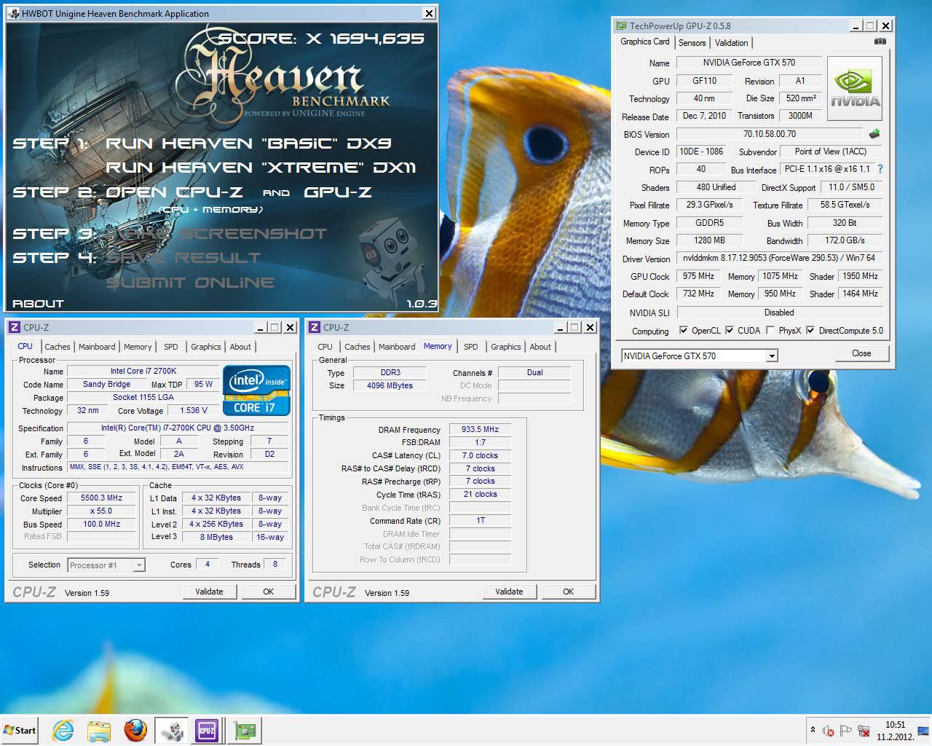The image size is (932, 746).
Task: Click GPU Clock value 975 MHz
Action: 698,276
